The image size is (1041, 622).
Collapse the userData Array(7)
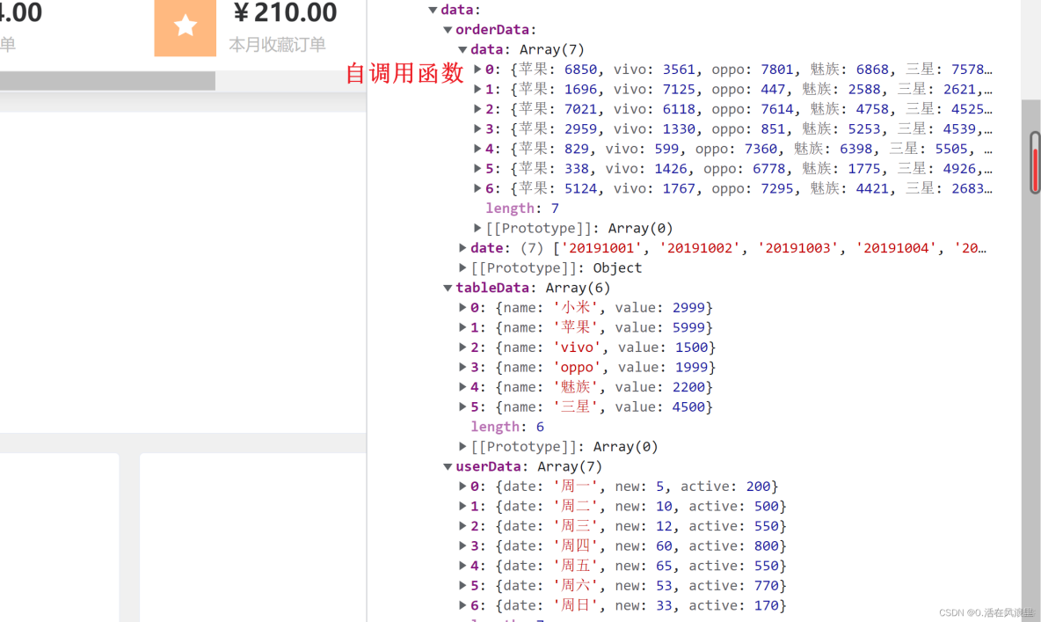point(448,466)
